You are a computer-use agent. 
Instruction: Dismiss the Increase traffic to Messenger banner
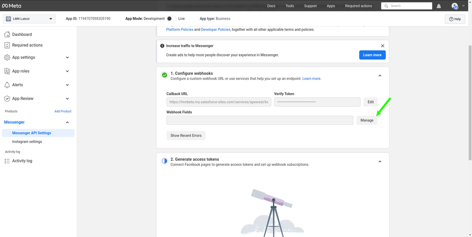point(383,46)
